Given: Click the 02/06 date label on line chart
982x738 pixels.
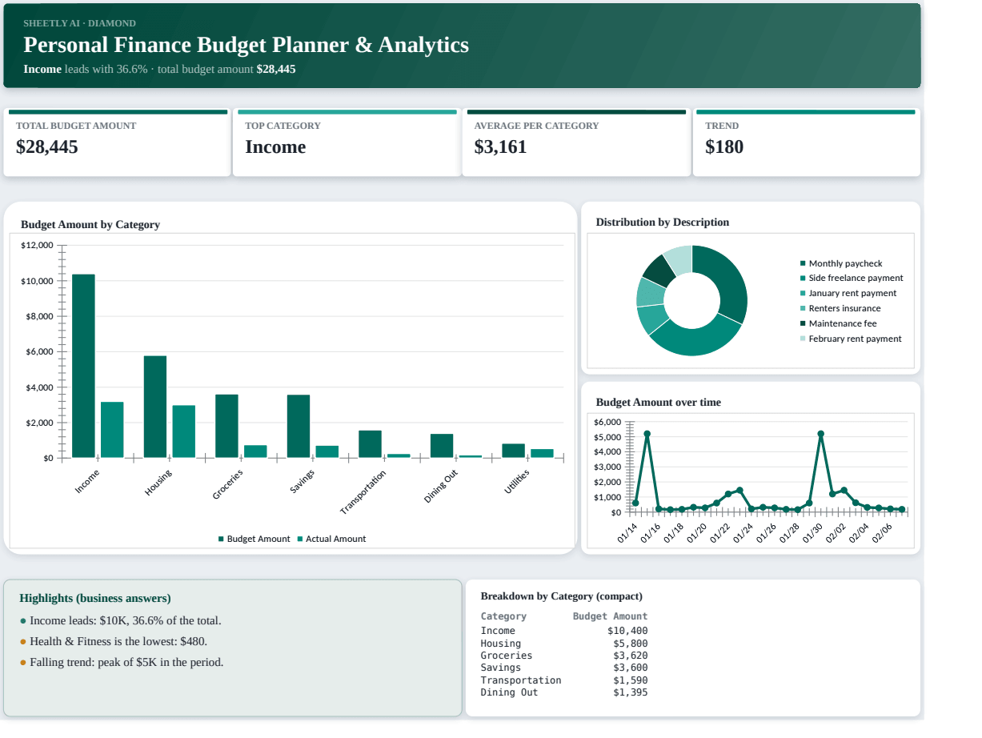Looking at the screenshot, I should [883, 533].
